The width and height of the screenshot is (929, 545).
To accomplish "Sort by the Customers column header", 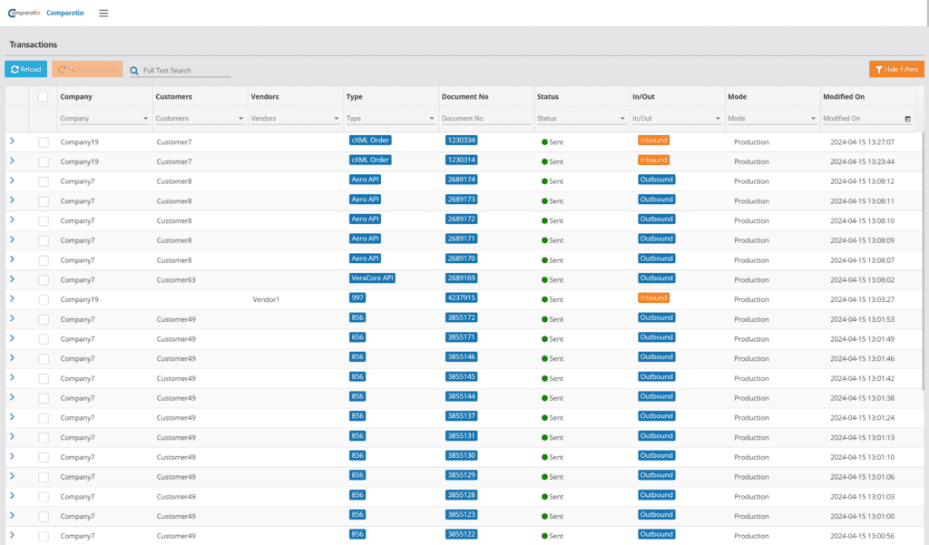I will [x=173, y=96].
